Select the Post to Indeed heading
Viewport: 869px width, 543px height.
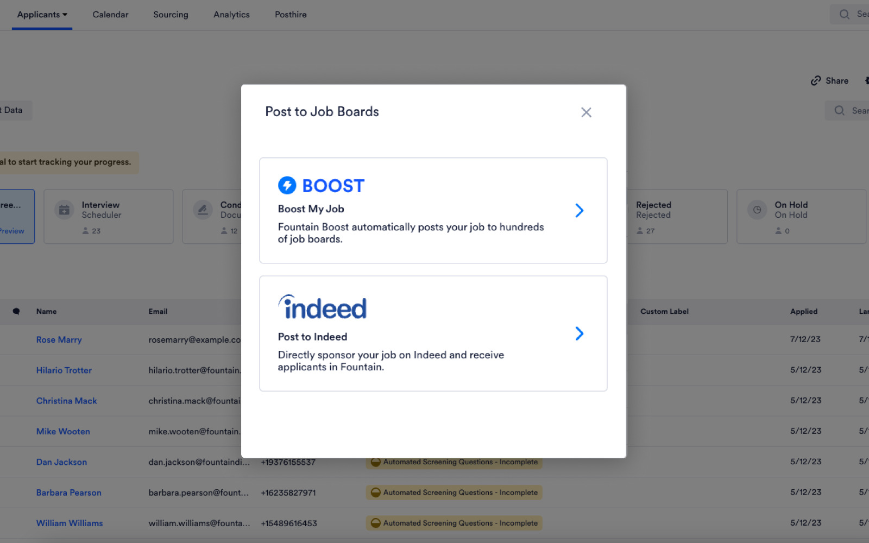click(312, 337)
